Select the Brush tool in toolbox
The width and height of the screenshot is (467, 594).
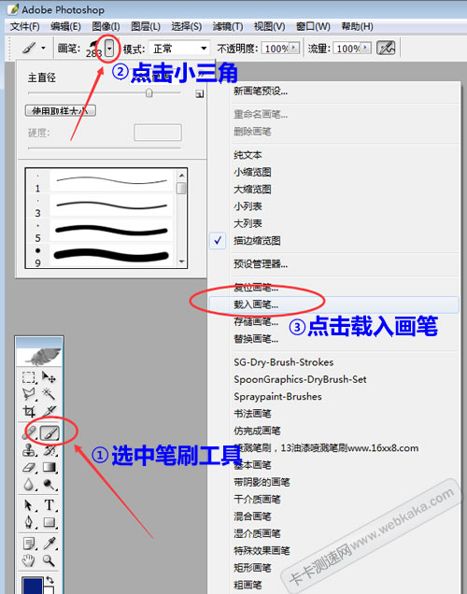[50, 432]
